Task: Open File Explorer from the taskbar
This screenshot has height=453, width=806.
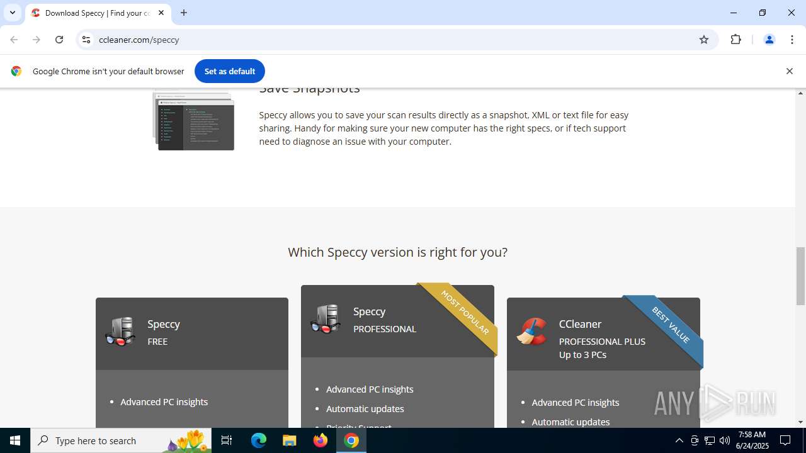Action: [289, 440]
